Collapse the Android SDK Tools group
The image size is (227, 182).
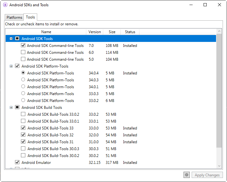pos(11,39)
